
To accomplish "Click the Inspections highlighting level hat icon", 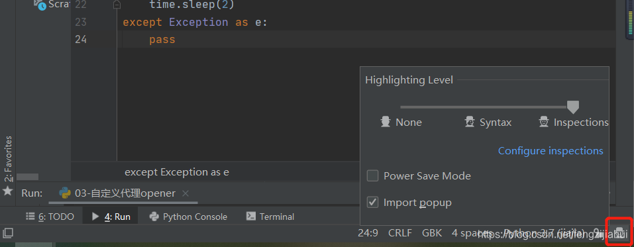I will point(544,122).
